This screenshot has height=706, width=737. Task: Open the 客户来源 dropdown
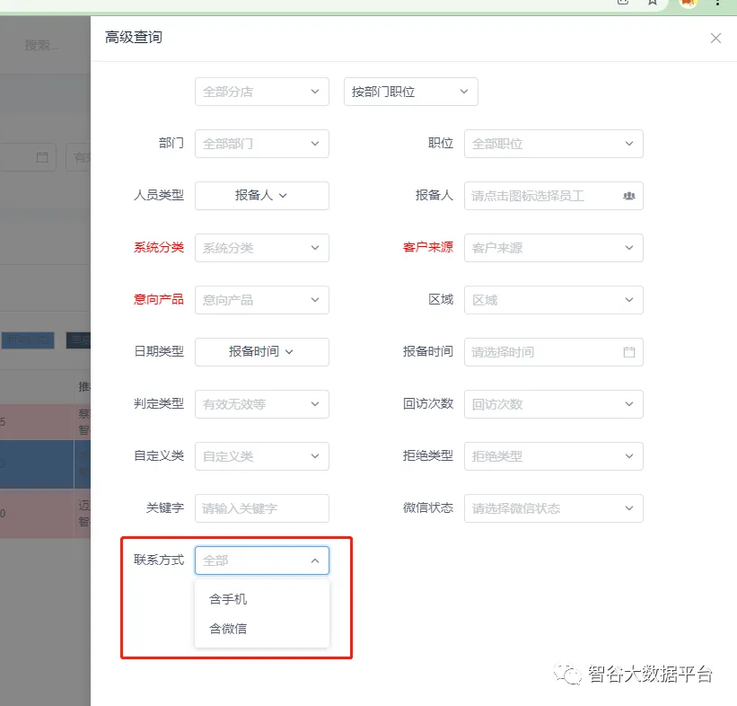click(553, 248)
